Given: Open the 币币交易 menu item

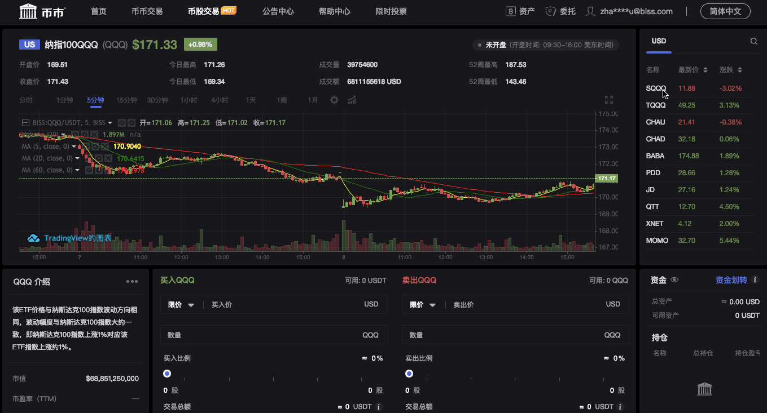Looking at the screenshot, I should point(147,11).
